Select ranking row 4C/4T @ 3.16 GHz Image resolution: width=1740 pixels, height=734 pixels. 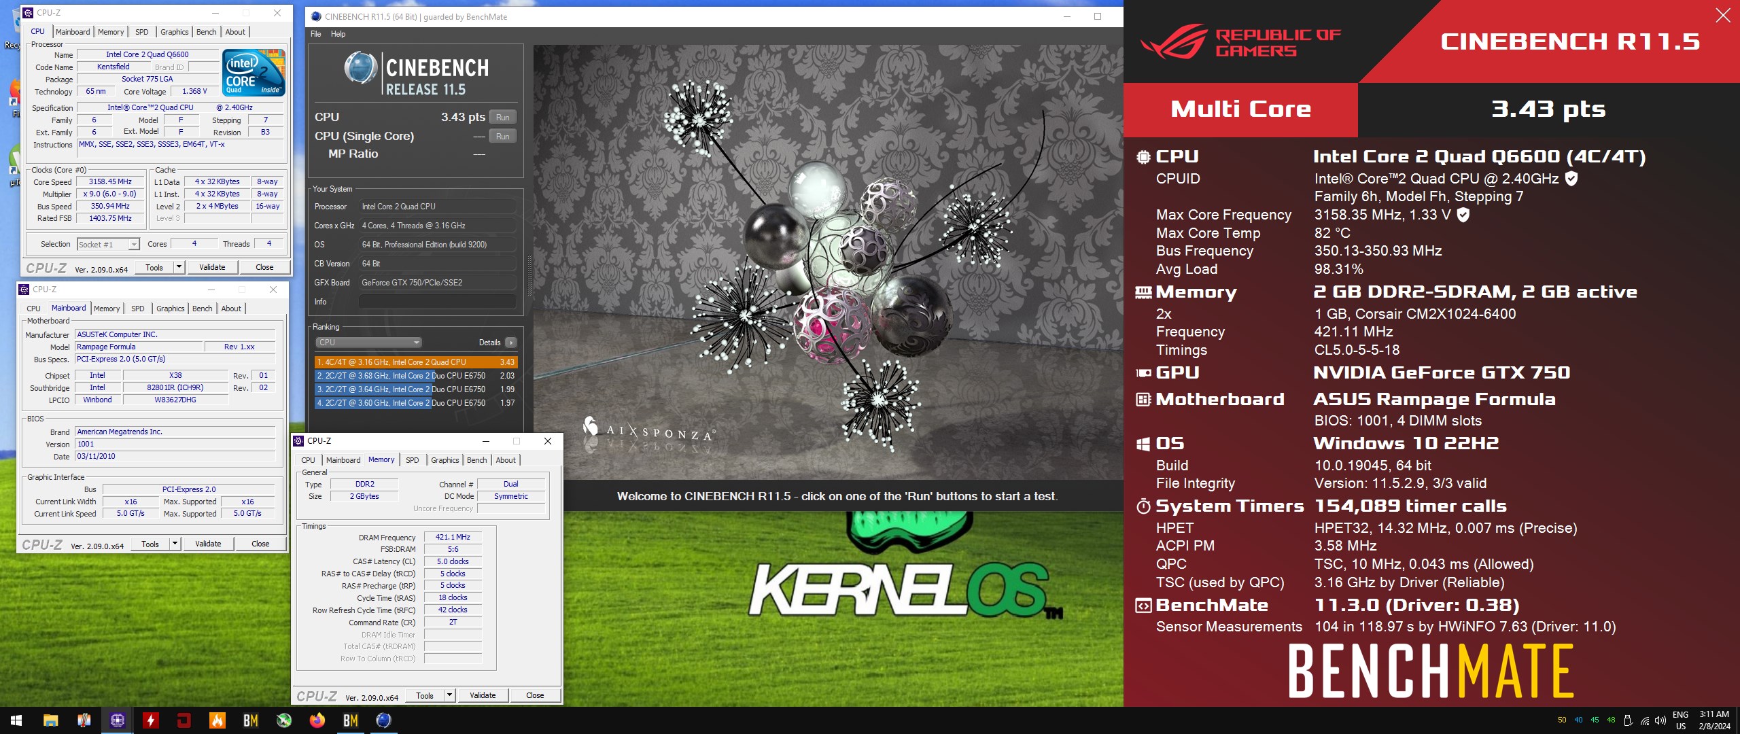tap(416, 362)
